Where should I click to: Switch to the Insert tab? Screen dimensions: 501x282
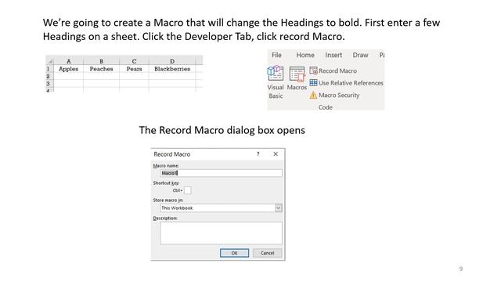coord(333,55)
